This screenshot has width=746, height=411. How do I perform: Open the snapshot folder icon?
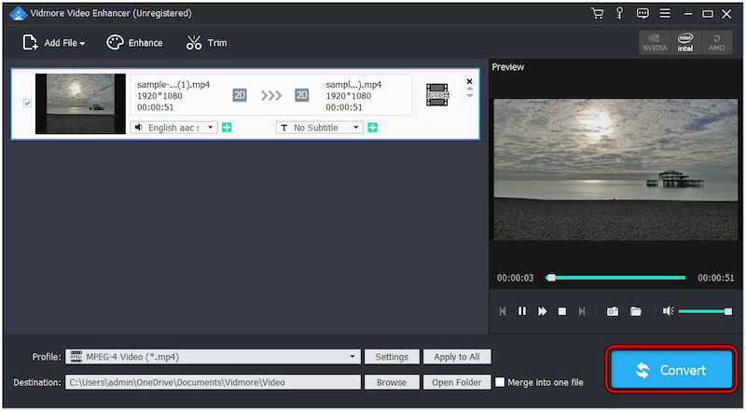(636, 311)
